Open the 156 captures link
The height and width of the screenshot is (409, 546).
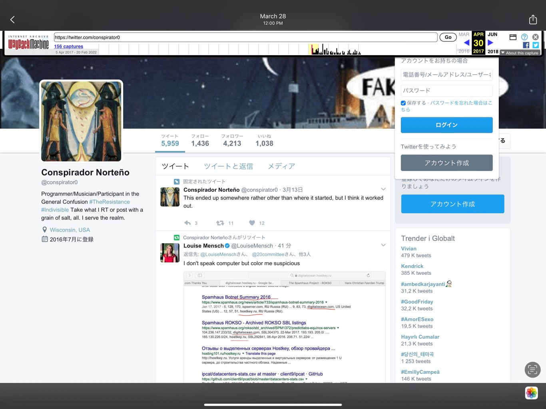(68, 46)
